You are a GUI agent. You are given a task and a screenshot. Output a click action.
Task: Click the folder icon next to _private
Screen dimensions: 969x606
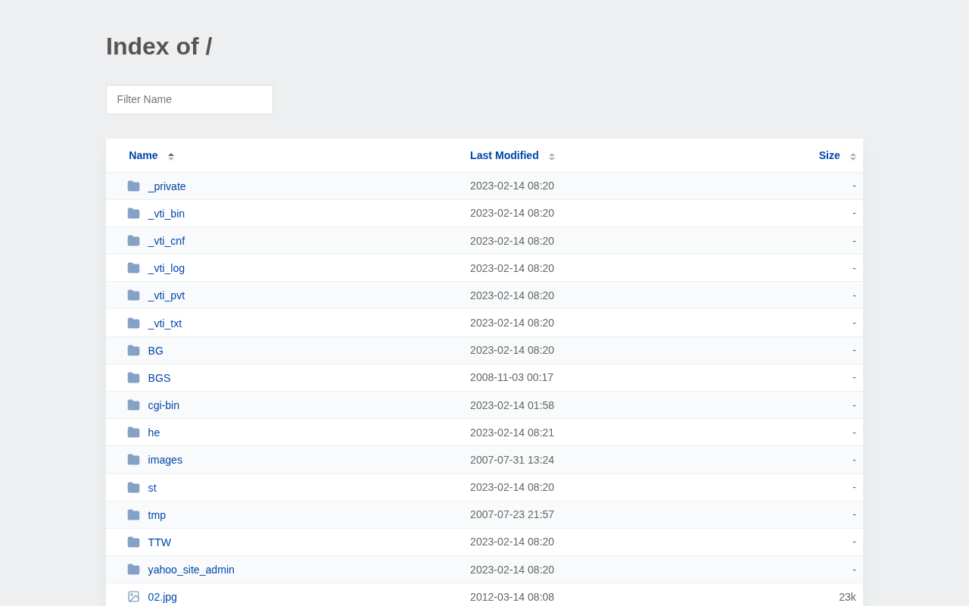[133, 186]
